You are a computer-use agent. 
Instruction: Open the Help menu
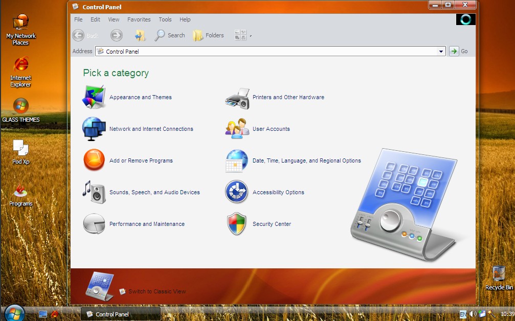tap(185, 19)
